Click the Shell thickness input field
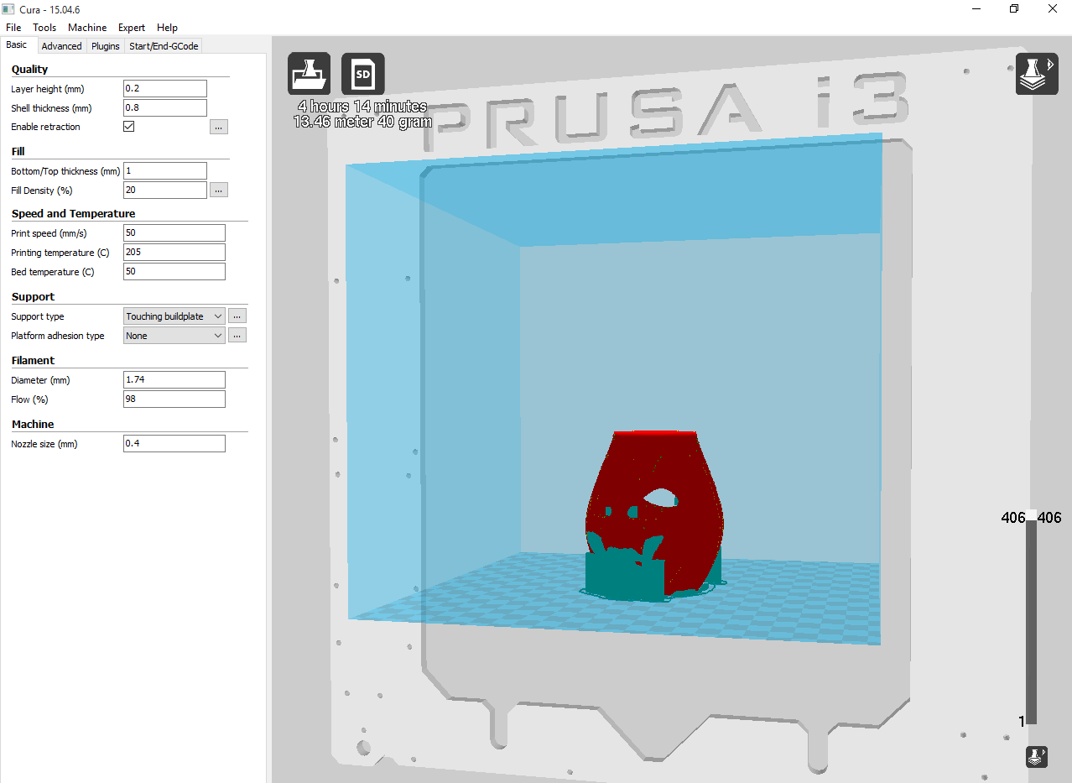 pos(165,107)
